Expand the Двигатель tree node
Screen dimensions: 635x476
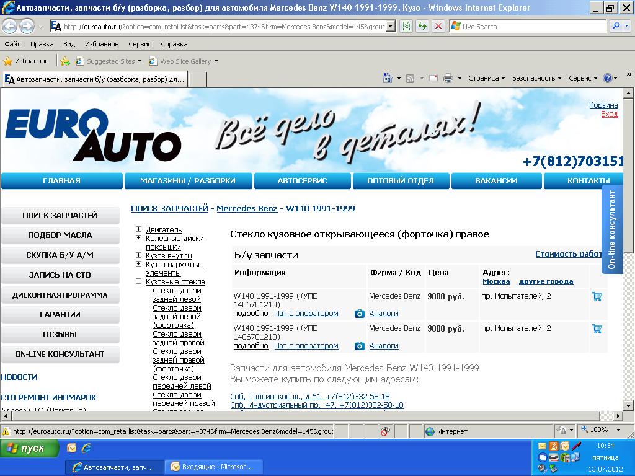point(138,229)
